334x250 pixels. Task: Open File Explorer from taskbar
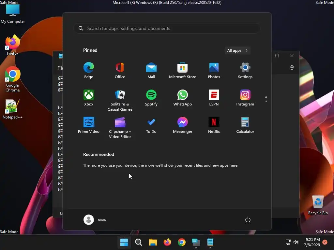pos(153,242)
